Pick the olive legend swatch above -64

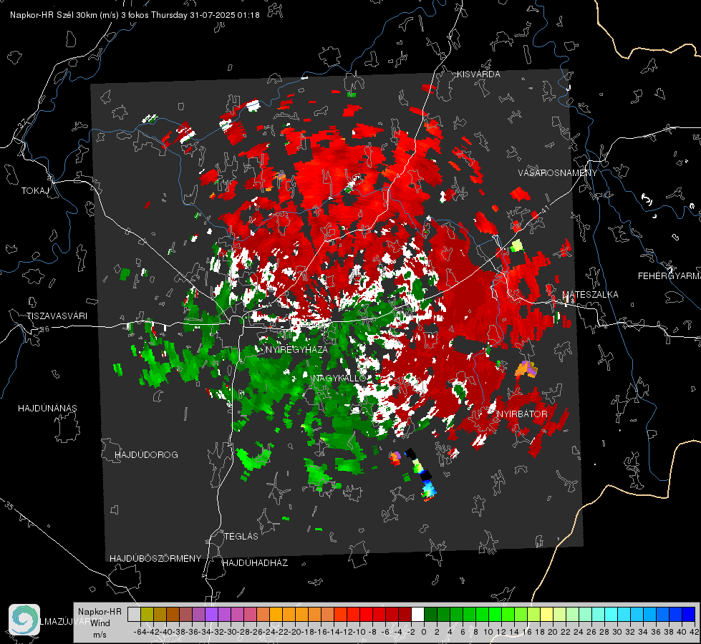click(147, 615)
